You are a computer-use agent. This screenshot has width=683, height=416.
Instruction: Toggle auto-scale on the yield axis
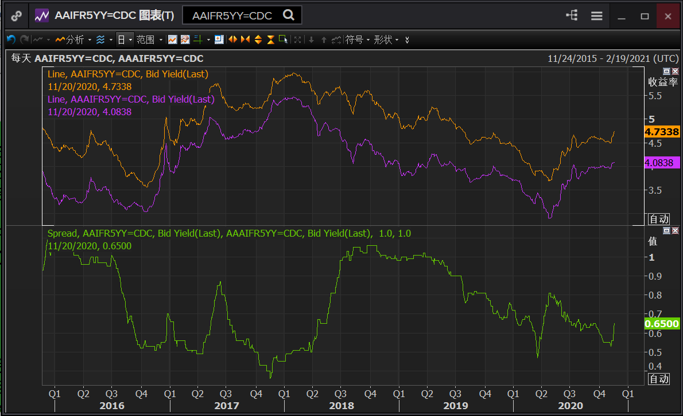pos(659,219)
